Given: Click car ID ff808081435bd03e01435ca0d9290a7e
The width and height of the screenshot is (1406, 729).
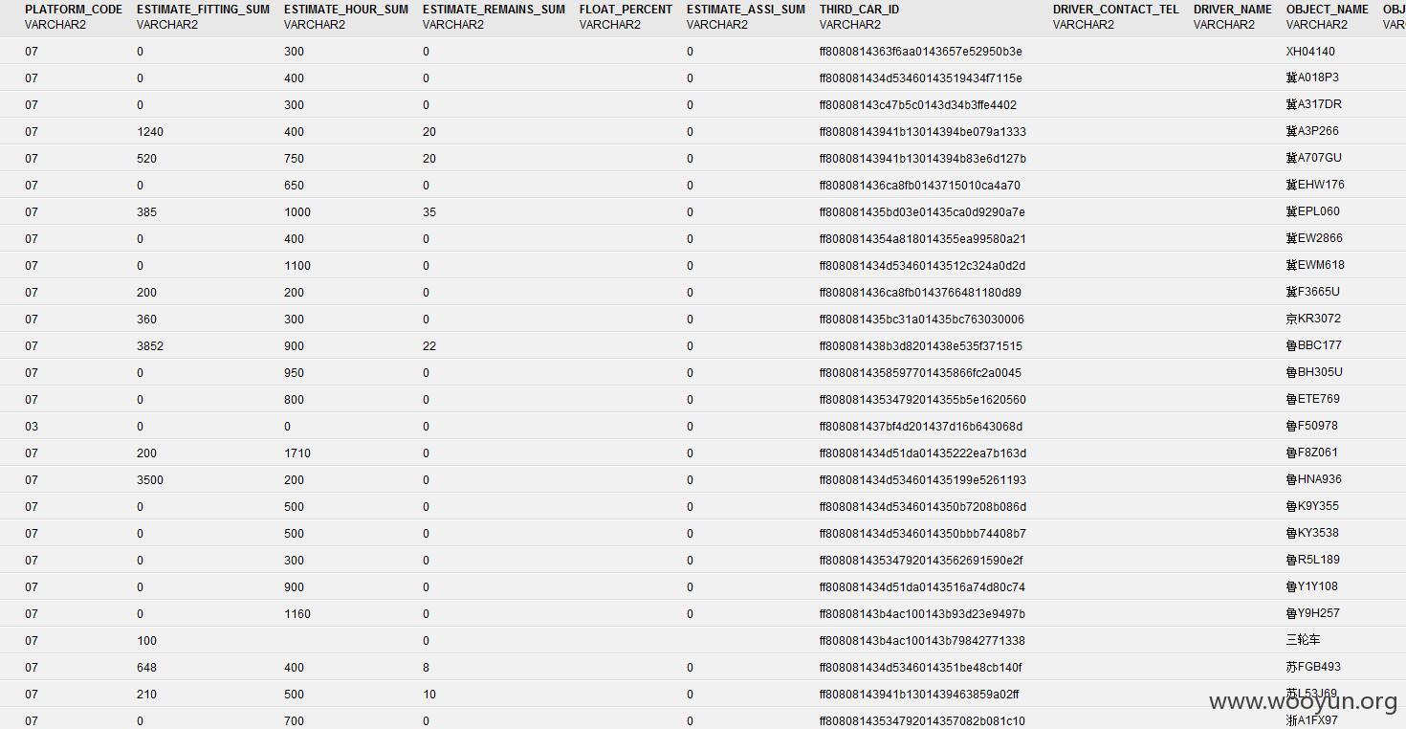Looking at the screenshot, I should point(922,212).
